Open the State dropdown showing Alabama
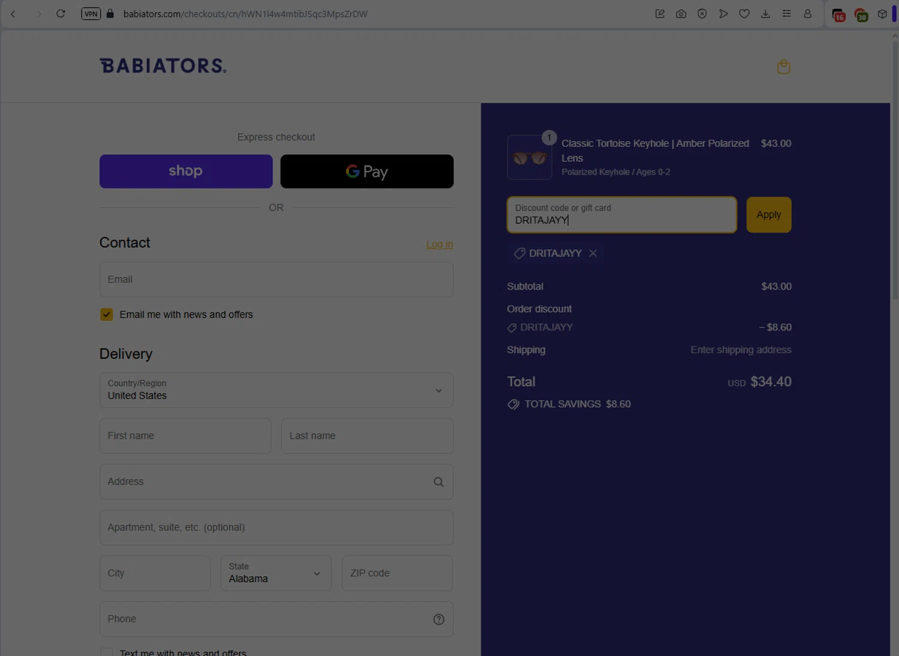Image resolution: width=899 pixels, height=656 pixels. 276,573
